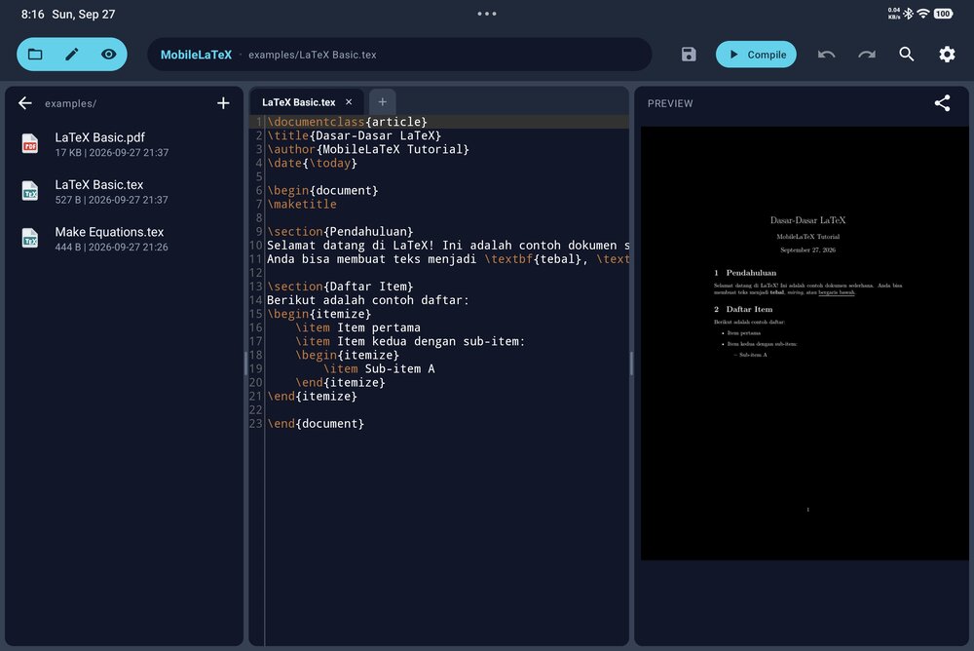Image resolution: width=974 pixels, height=651 pixels.
Task: Click the examples/LaTeX Basic.tex path
Action: point(313,55)
